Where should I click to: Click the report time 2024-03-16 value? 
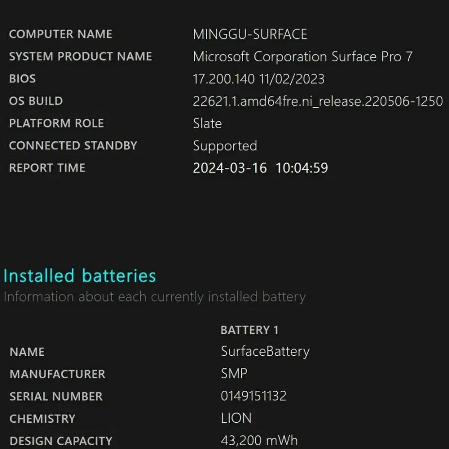pos(260,168)
